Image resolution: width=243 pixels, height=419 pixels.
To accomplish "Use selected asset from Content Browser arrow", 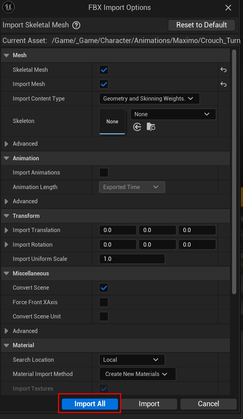I will (137, 127).
